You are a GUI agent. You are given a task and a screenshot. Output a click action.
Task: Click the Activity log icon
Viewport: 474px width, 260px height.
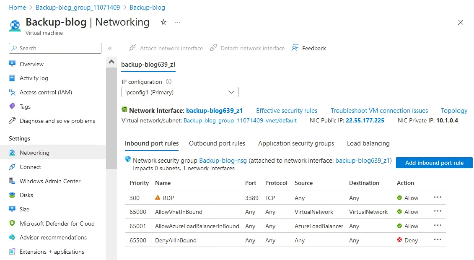tap(12, 78)
